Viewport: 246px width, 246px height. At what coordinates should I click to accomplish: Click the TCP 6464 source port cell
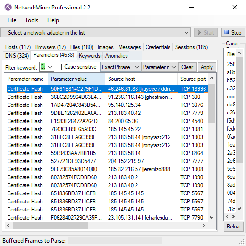tap(192, 153)
